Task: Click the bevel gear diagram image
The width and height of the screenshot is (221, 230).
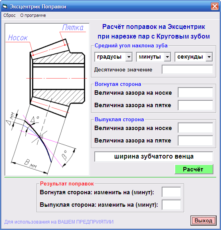Action: click(x=47, y=99)
